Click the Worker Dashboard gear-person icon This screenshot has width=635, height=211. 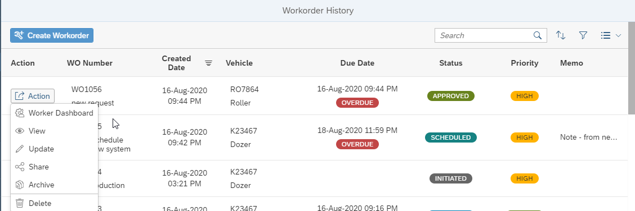point(20,113)
